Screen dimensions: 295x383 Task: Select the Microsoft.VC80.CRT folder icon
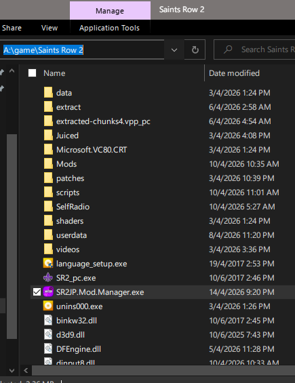[48, 150]
